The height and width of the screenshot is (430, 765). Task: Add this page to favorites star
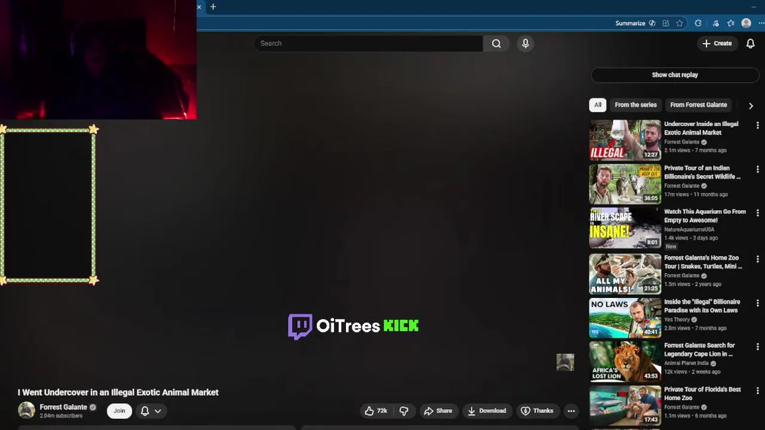(x=680, y=23)
